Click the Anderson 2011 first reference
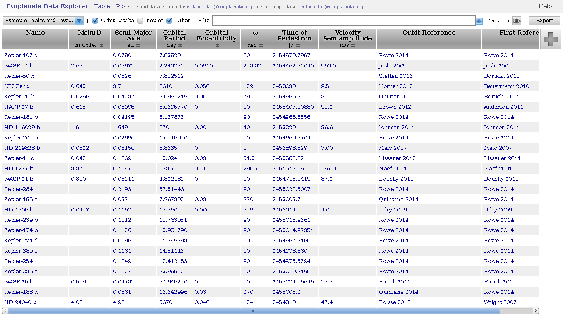The image size is (563, 316). tap(503, 107)
